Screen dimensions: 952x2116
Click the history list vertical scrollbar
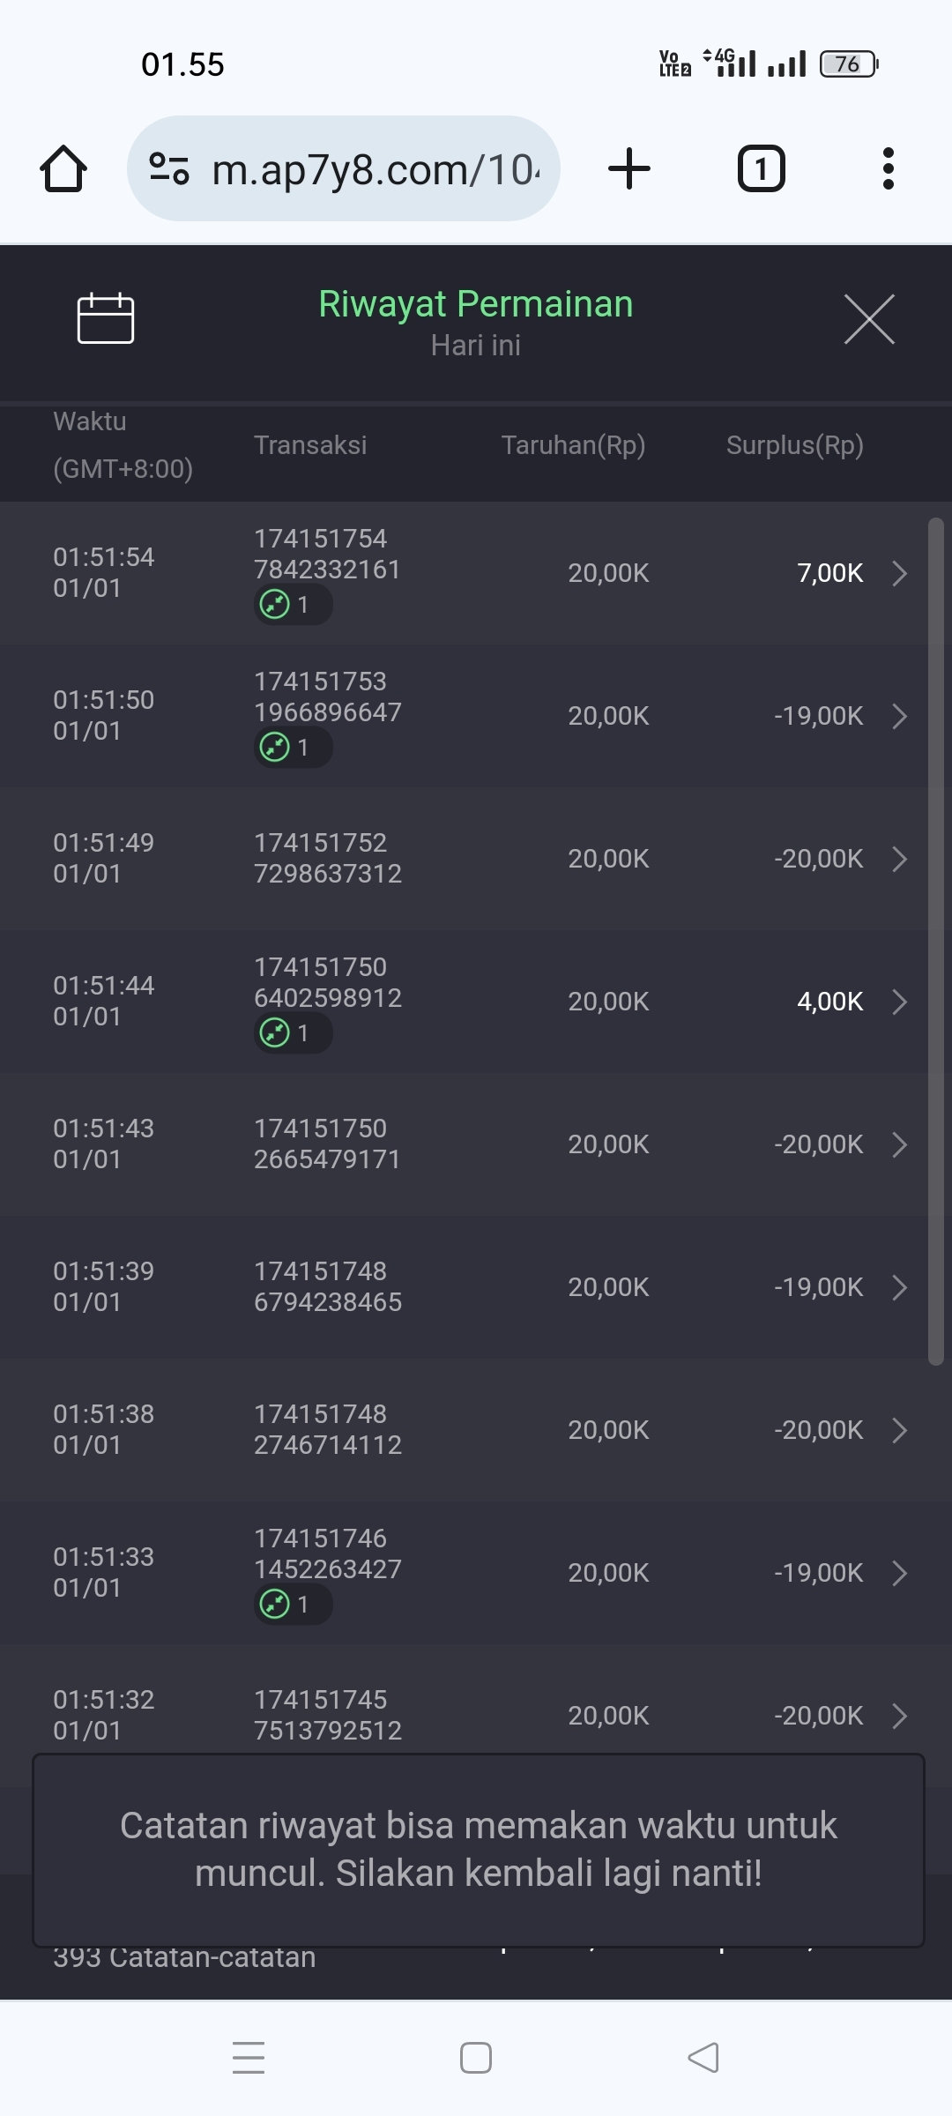(935, 942)
